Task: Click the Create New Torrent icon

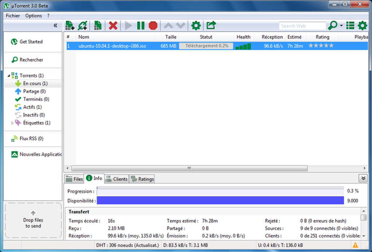Action: (x=97, y=25)
